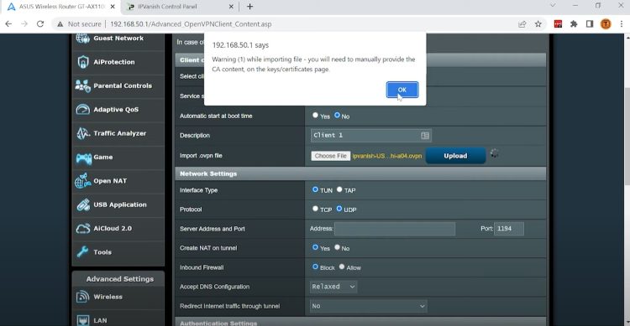The image size is (630, 326).
Task: Click the Choose File button
Action: click(x=331, y=156)
